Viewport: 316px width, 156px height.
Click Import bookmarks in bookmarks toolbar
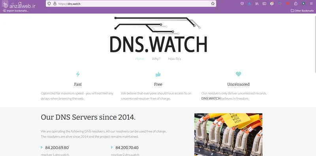click(x=16, y=11)
